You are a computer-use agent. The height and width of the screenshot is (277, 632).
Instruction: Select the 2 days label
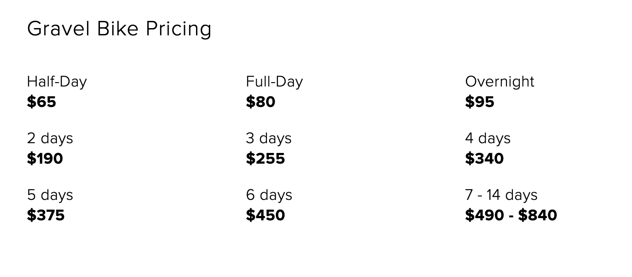click(x=50, y=138)
